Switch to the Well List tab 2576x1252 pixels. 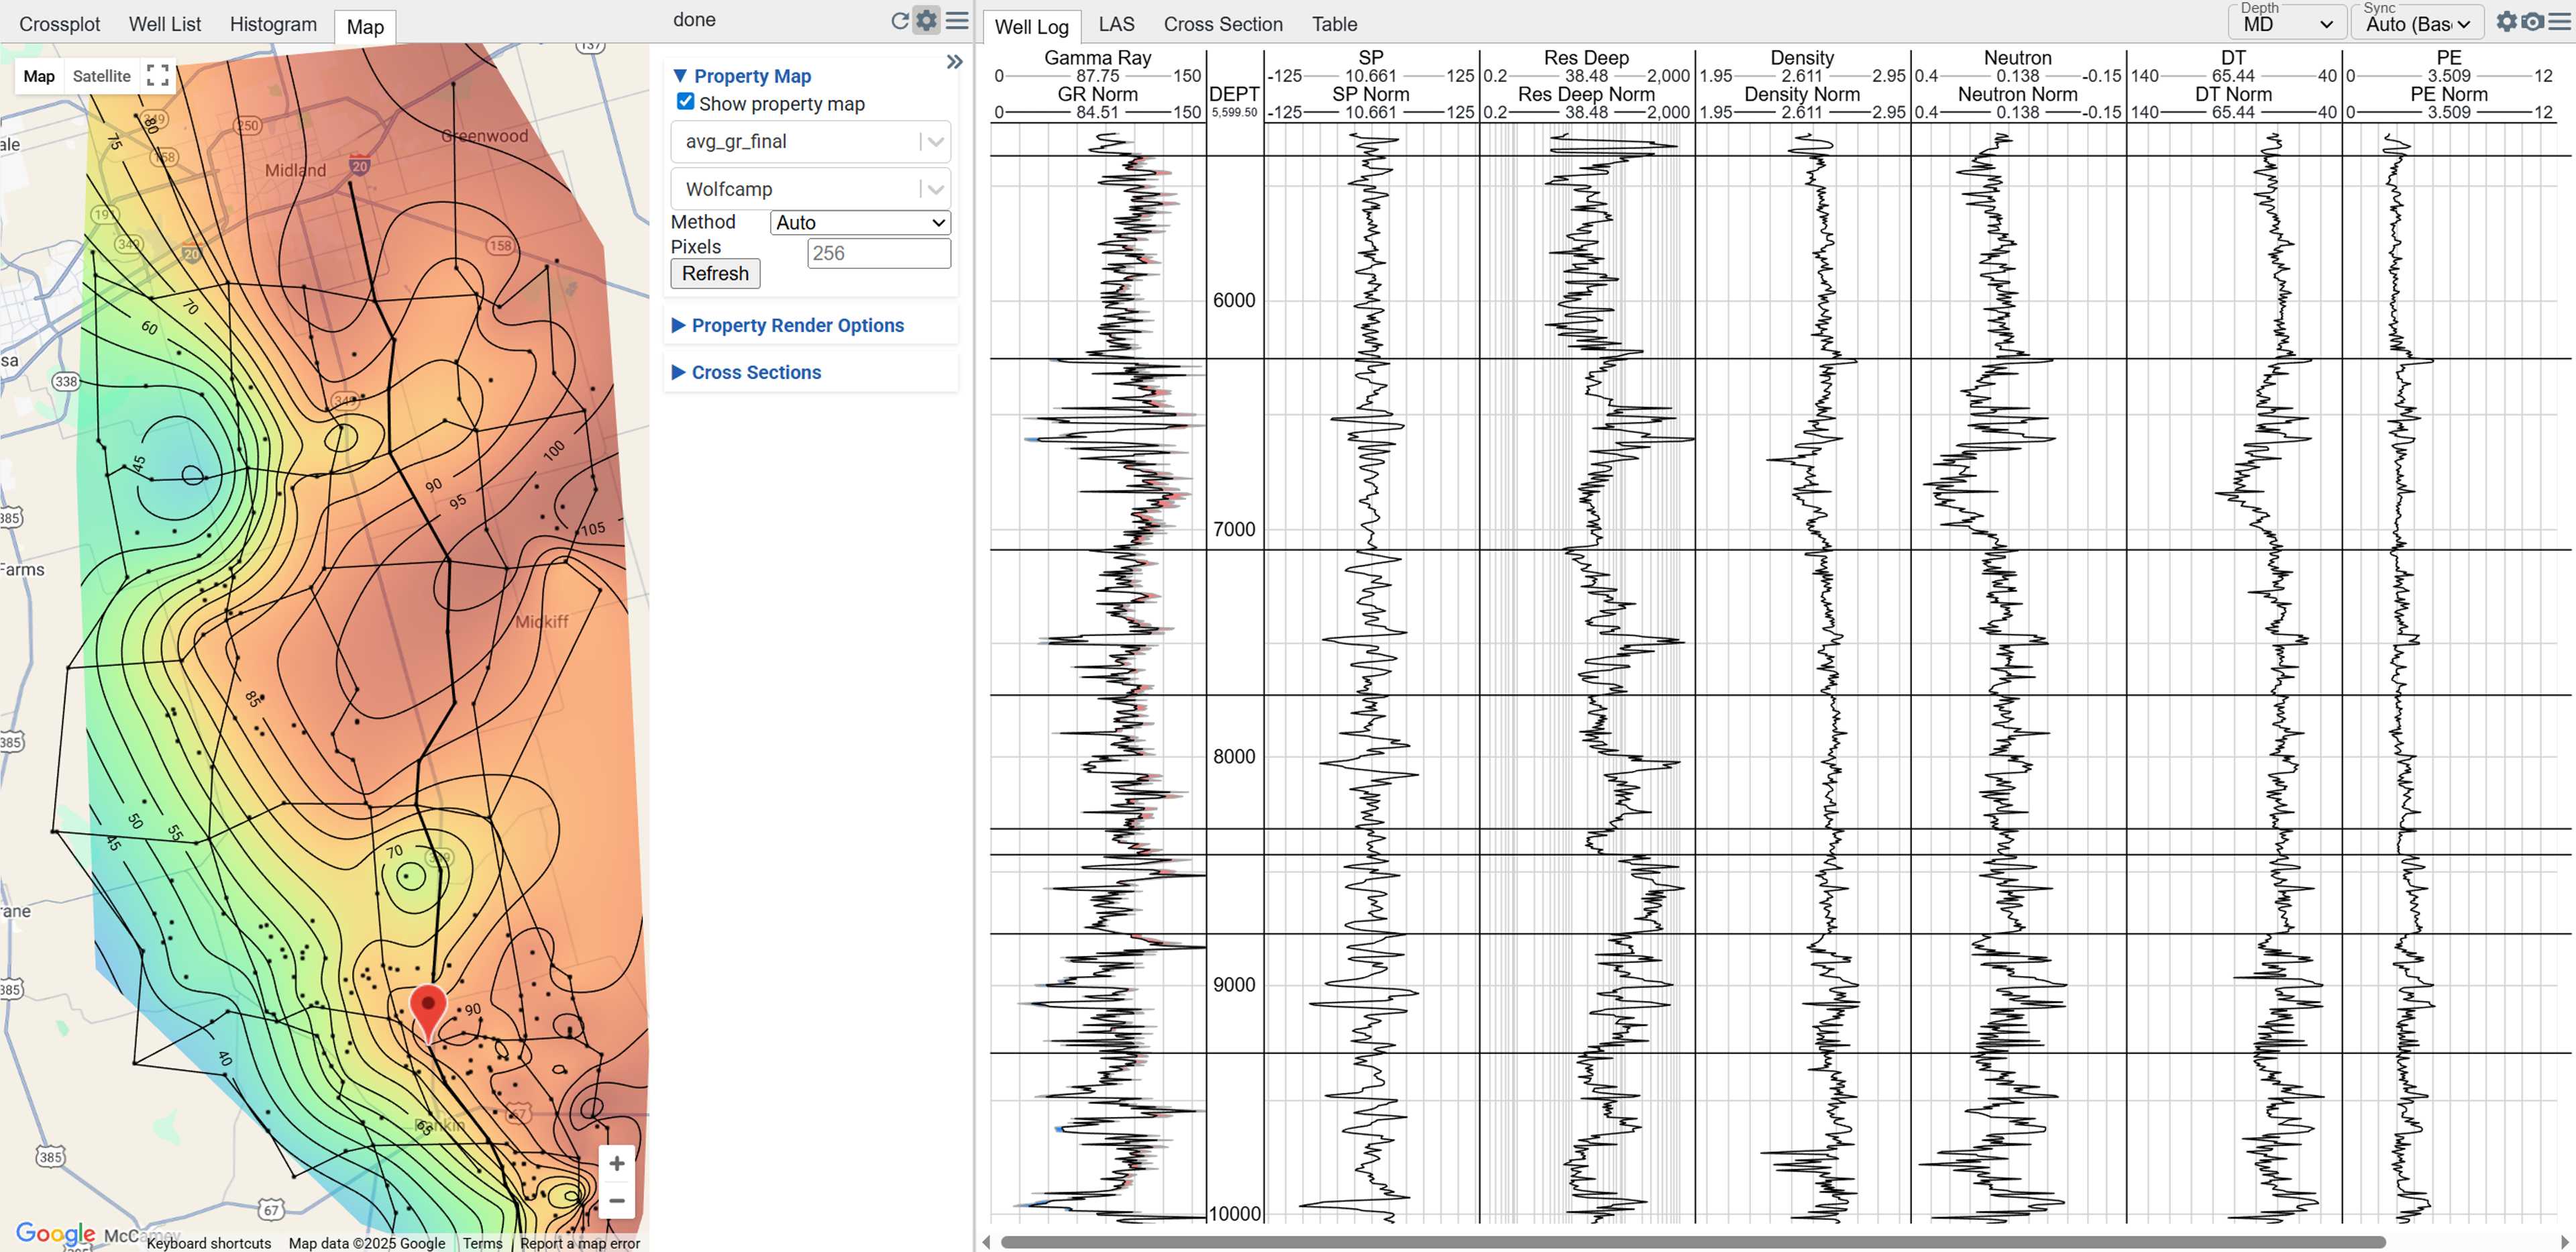[164, 24]
